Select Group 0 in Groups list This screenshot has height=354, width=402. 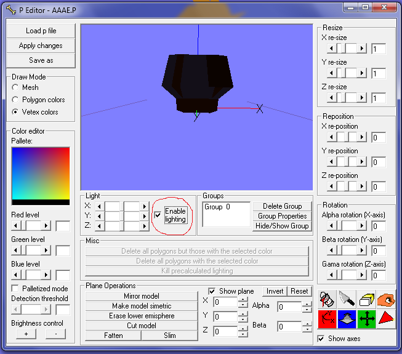point(217,207)
